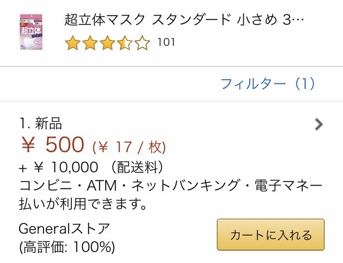Open the 101 reviews count
Viewport: 343px width, 263px height.
pyautogui.click(x=166, y=43)
